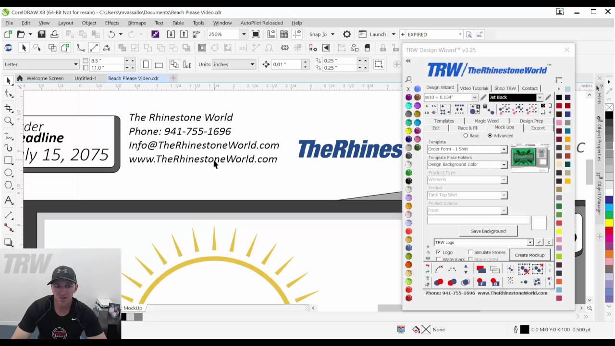
Task: Click the Publish to PDF icon
Action: (x=196, y=34)
